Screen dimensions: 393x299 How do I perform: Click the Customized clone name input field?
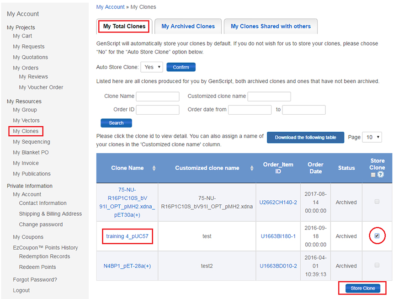[x=269, y=96]
